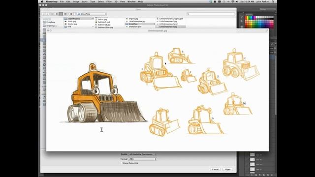Open the Window menu
Screen dimensions: 315x177
pyautogui.click(x=131, y=1)
